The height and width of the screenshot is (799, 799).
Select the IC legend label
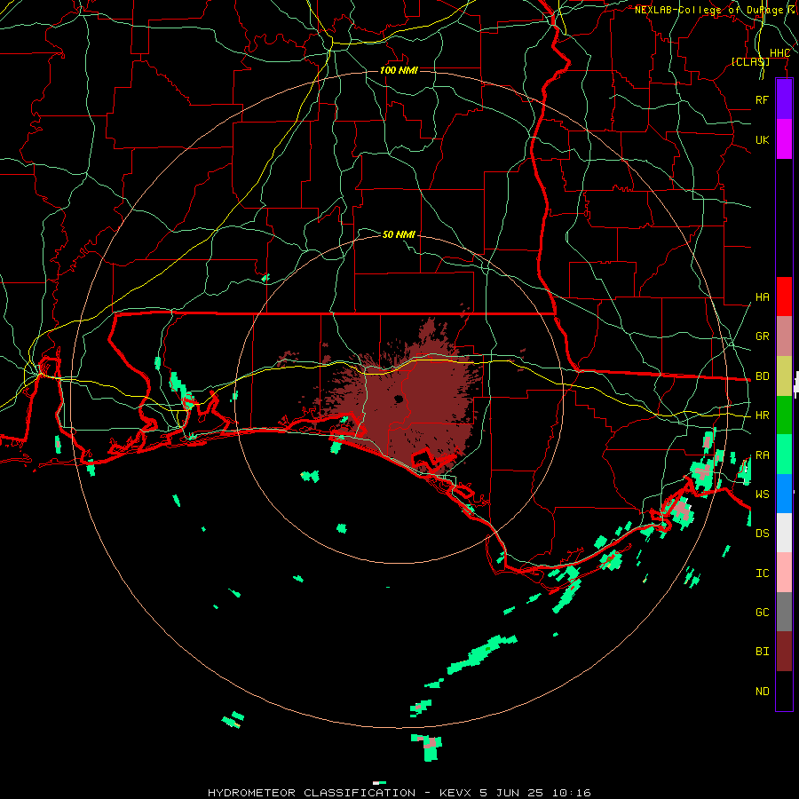(x=762, y=574)
